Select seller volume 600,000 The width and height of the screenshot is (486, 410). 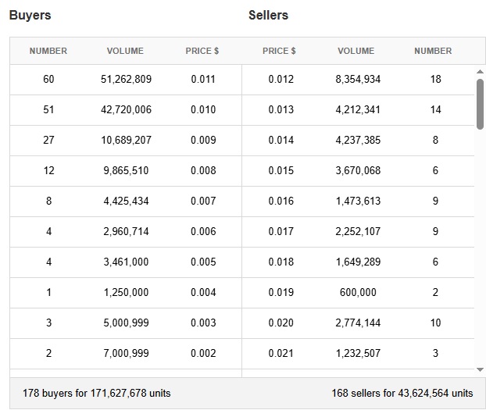point(358,292)
